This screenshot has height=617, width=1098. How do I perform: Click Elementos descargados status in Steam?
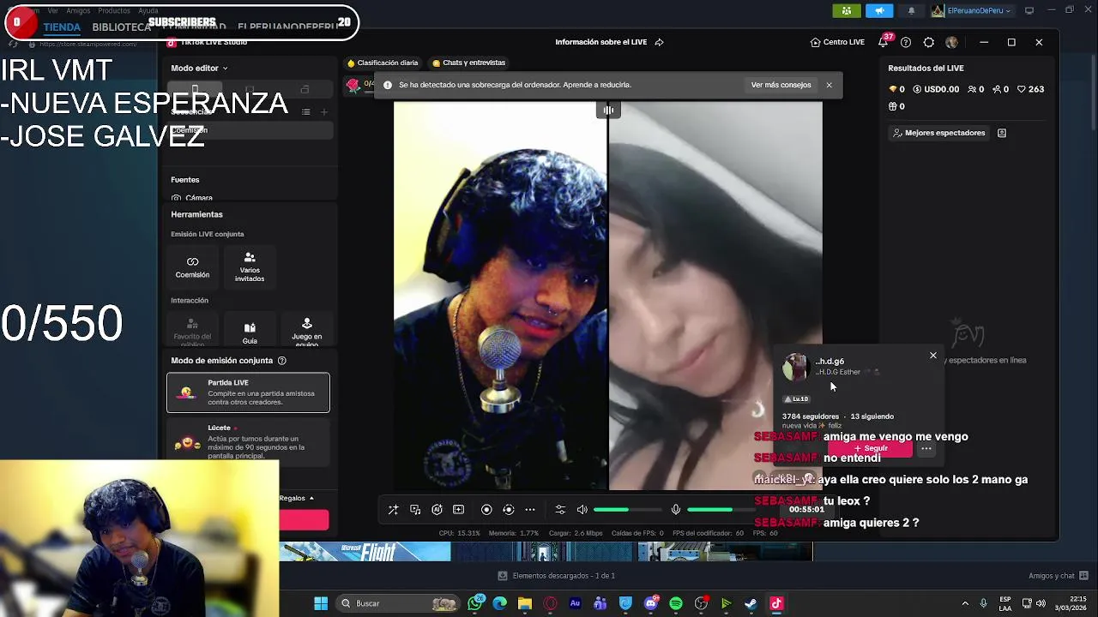tap(556, 576)
